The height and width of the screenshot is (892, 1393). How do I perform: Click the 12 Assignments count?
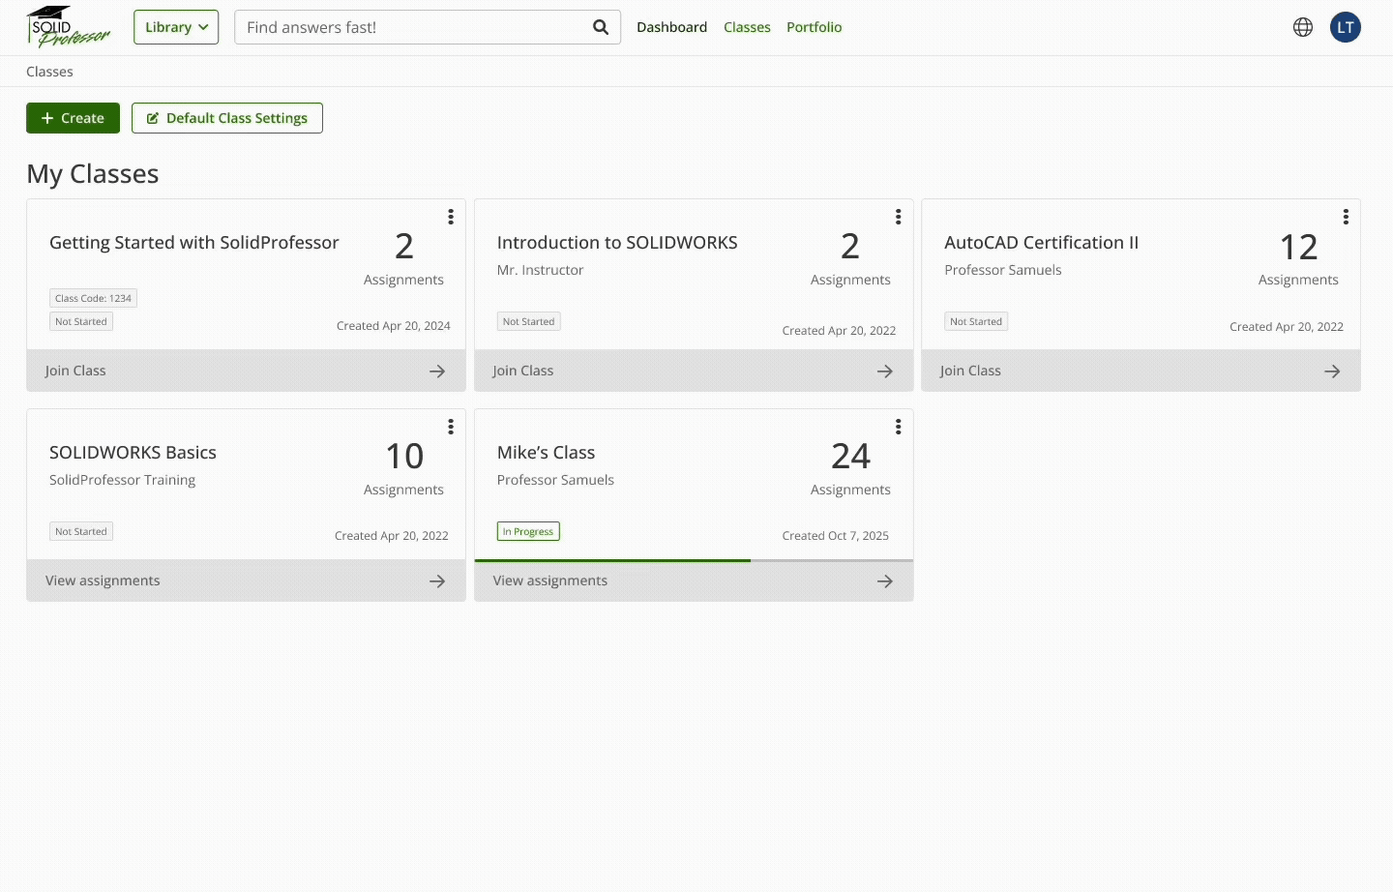tap(1298, 259)
